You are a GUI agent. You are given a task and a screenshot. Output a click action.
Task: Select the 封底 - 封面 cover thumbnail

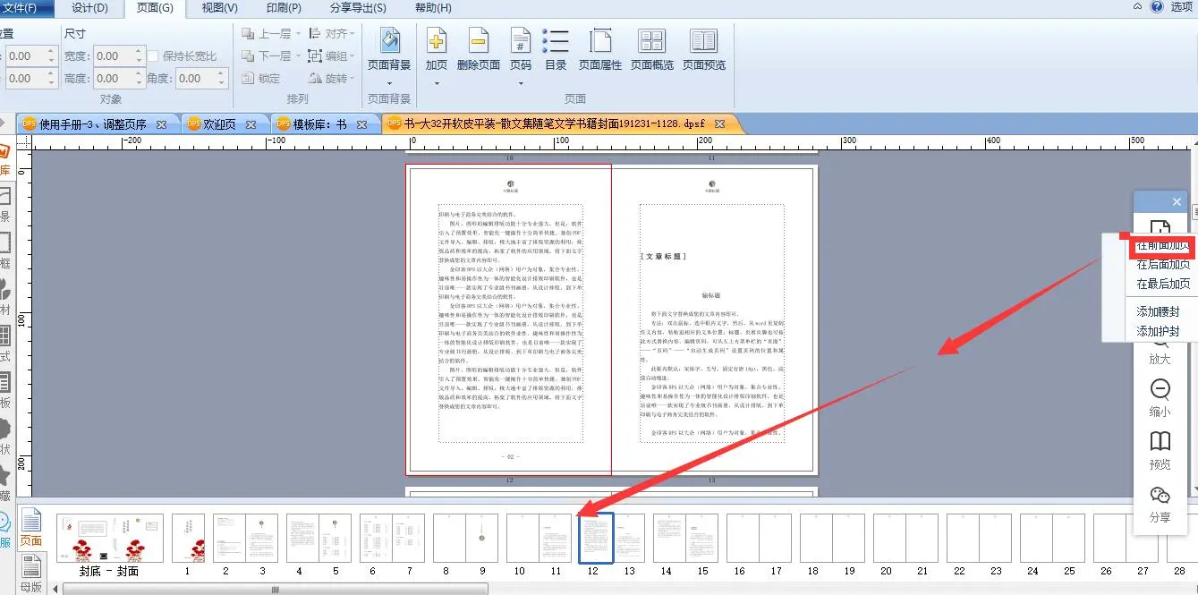(x=109, y=539)
